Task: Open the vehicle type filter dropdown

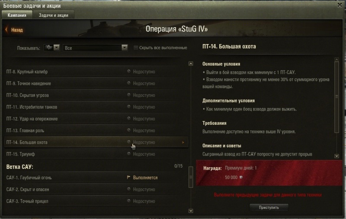Action: 52,48
